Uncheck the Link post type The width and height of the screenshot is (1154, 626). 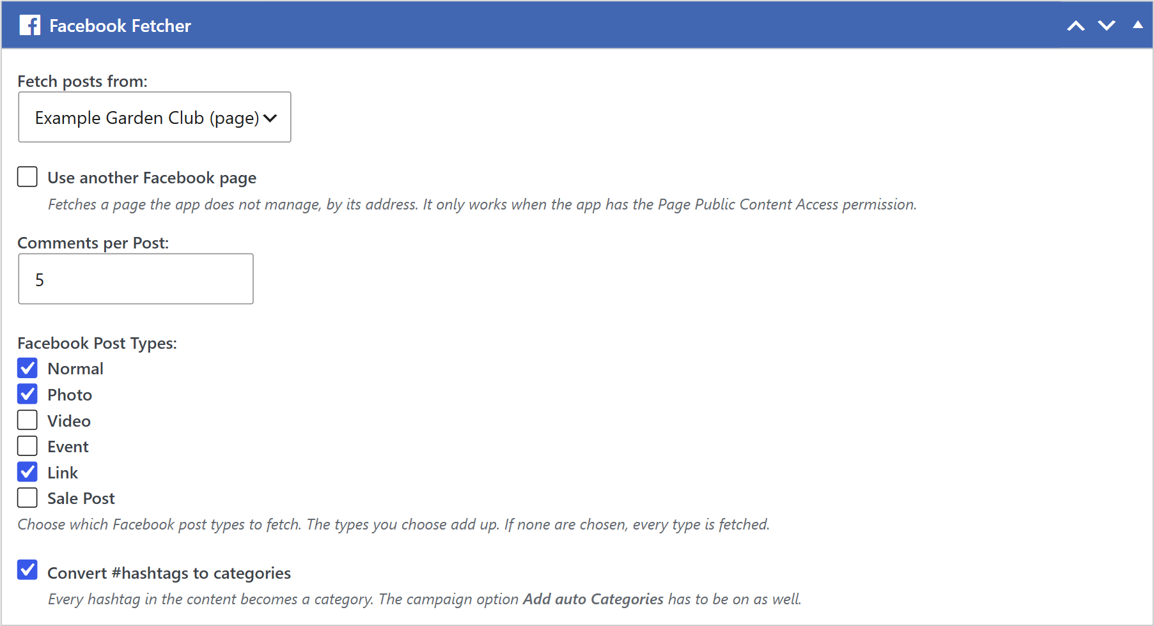tap(27, 472)
